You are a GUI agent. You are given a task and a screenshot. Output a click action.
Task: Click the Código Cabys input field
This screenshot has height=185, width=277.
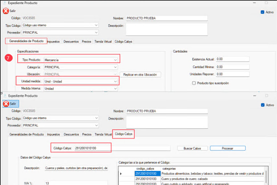122,148
